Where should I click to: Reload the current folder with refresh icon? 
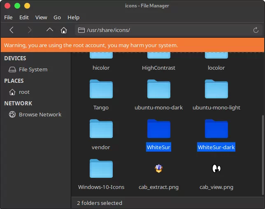(x=256, y=30)
